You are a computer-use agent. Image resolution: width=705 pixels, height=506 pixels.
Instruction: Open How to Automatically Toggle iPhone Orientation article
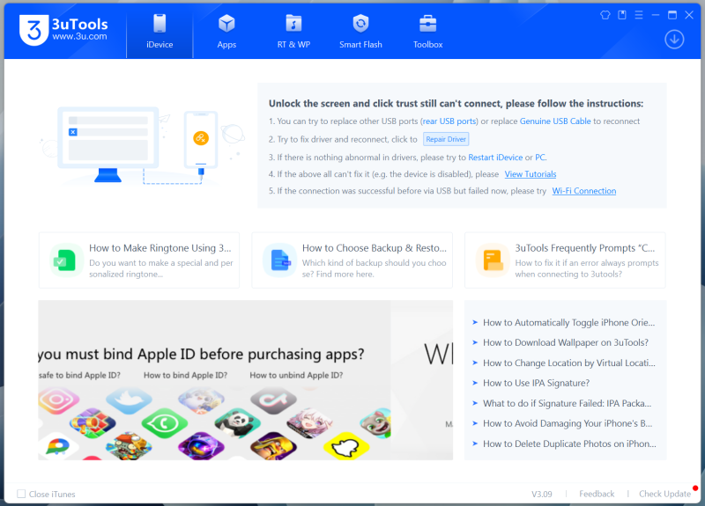[x=568, y=322]
